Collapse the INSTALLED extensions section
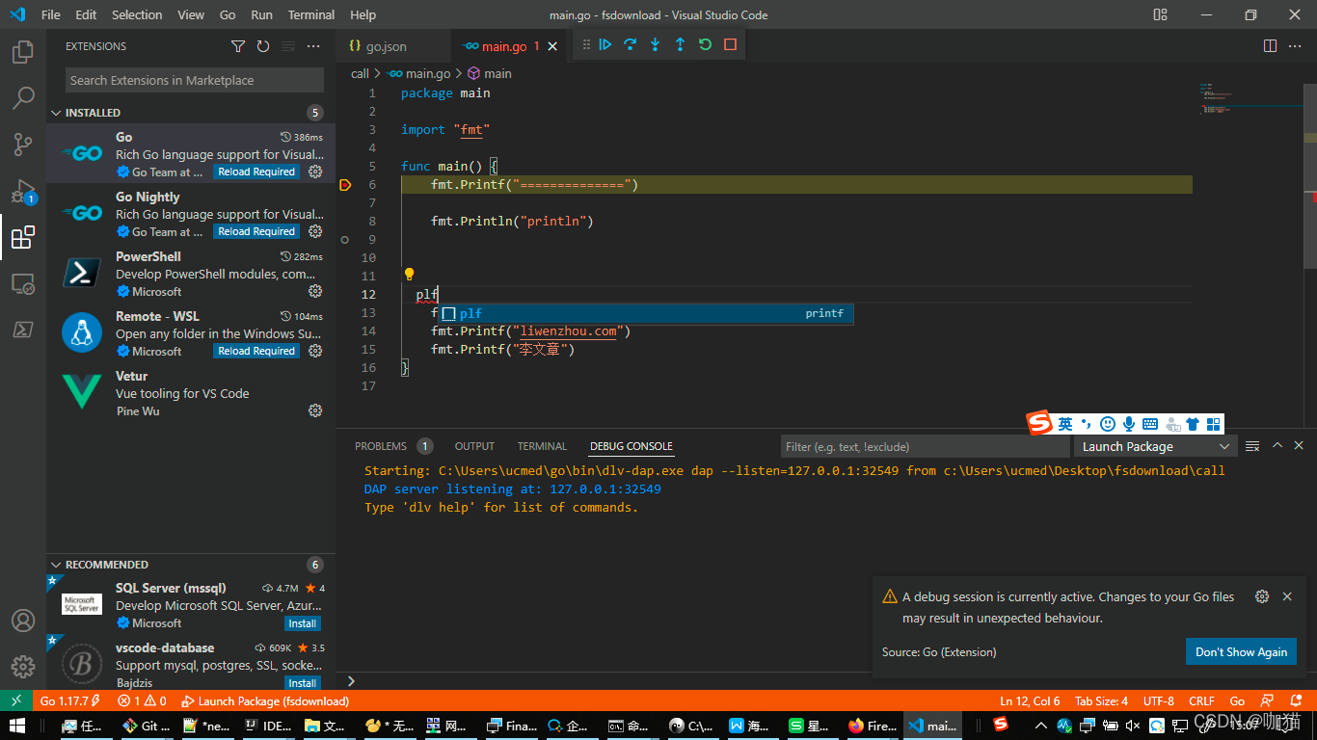1317x740 pixels. pos(56,113)
